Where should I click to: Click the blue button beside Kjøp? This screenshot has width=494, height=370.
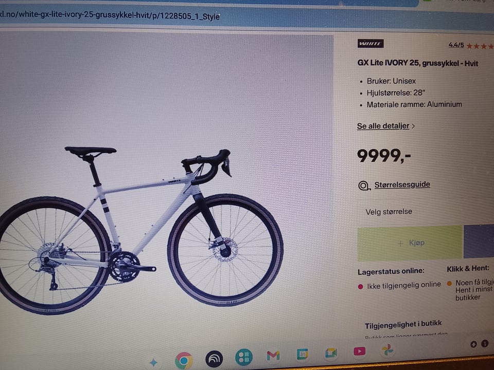point(479,242)
